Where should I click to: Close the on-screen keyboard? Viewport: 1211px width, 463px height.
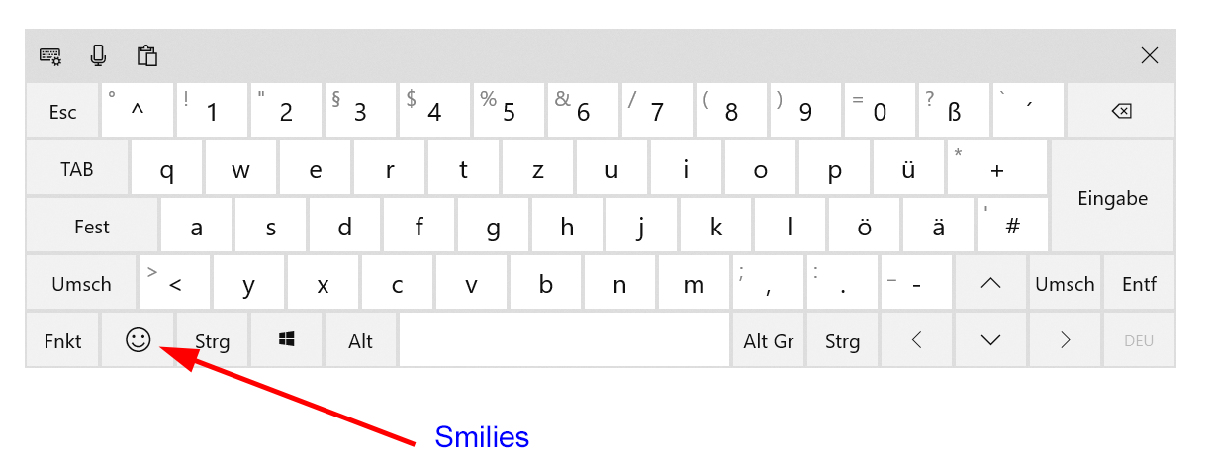(1149, 56)
